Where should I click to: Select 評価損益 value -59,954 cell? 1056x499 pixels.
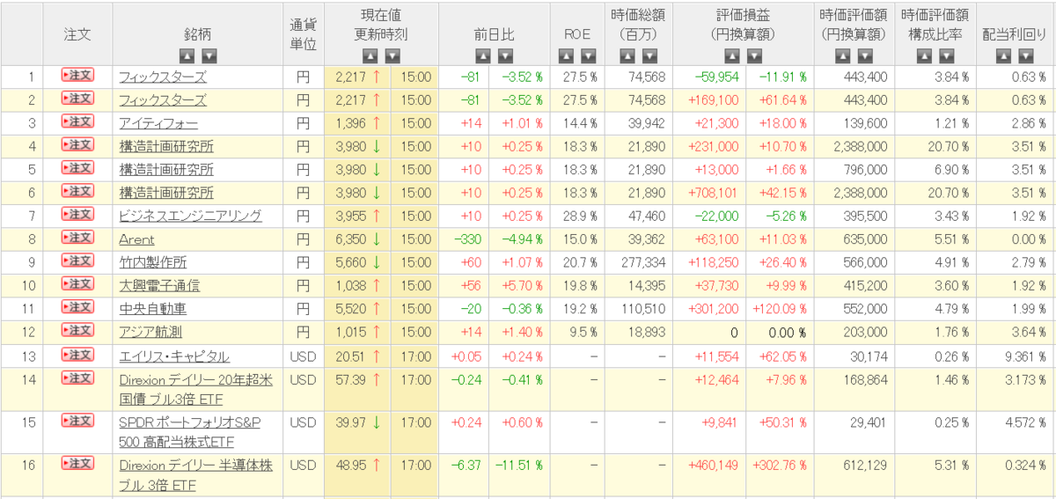(x=711, y=77)
